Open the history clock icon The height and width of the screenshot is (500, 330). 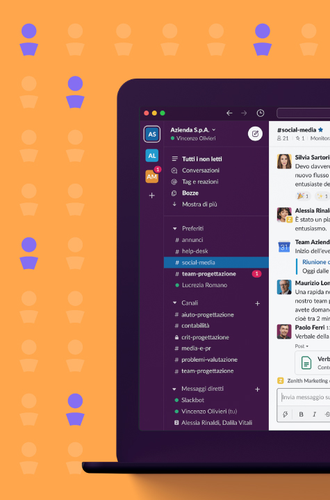[261, 113]
